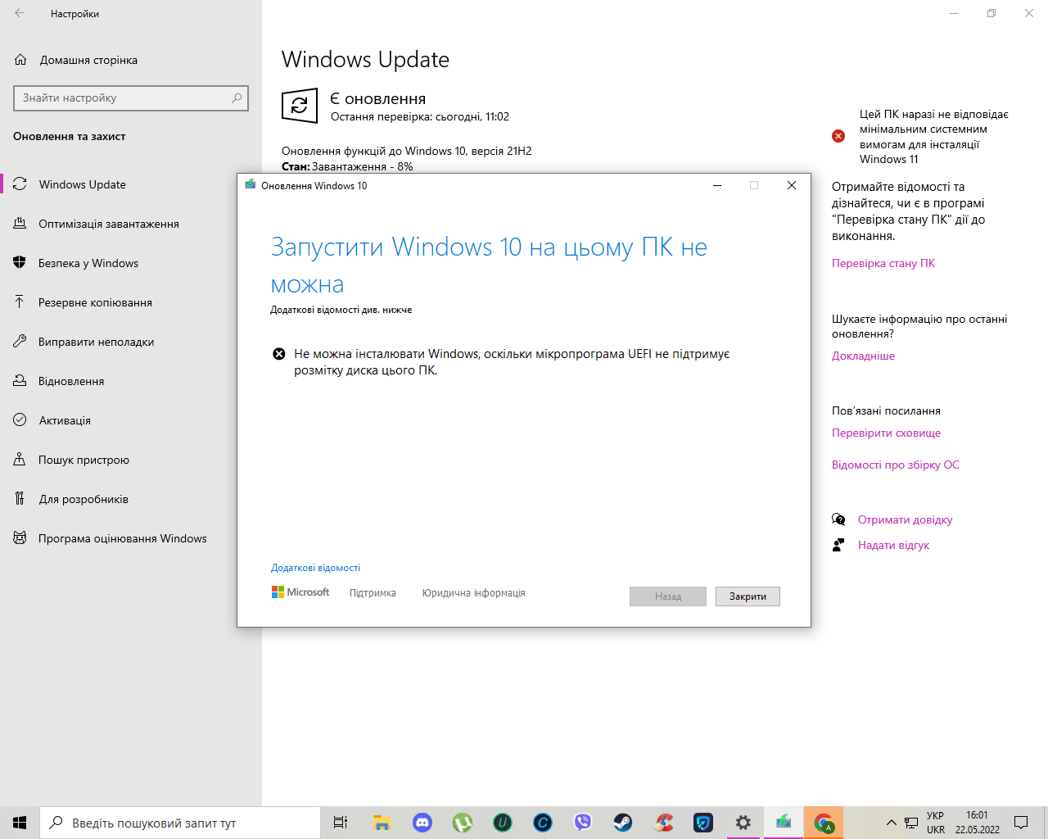Open the blue C app taskbar icon
1048x839 pixels.
[543, 823]
